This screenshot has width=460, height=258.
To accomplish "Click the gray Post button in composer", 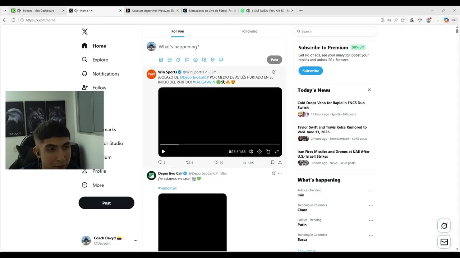I will click(275, 60).
